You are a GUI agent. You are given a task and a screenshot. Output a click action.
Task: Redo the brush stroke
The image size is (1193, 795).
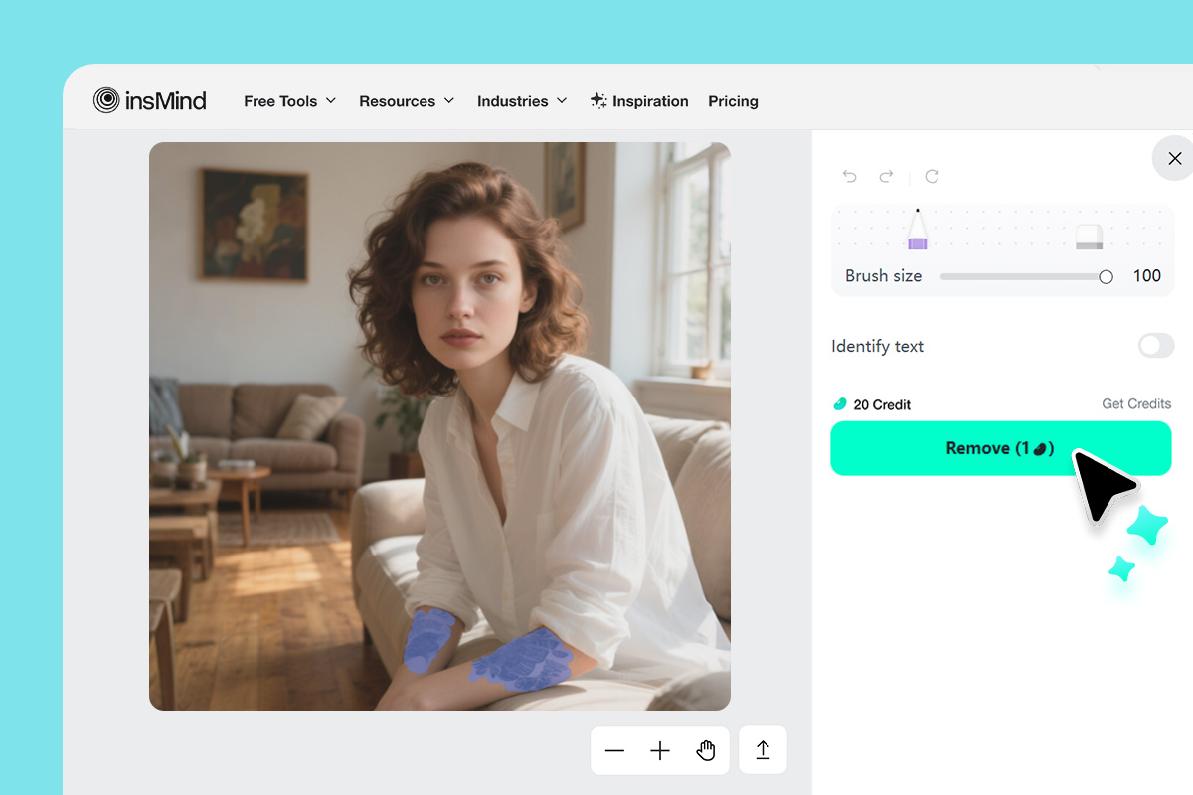coord(886,176)
